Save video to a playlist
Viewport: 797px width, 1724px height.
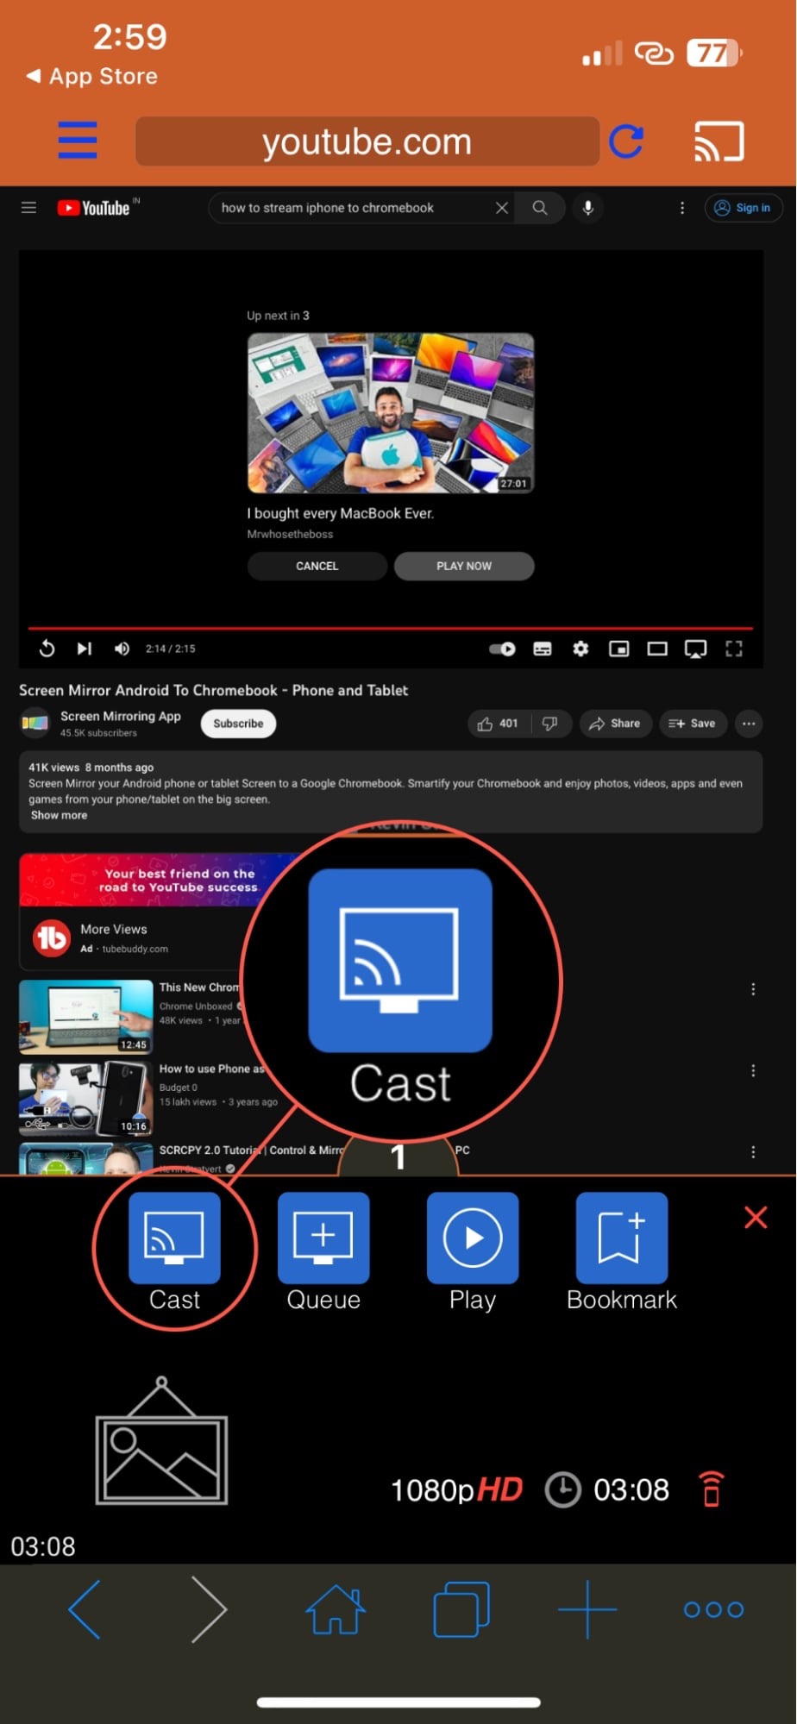point(693,724)
